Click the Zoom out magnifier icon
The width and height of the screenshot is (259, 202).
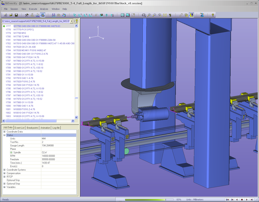(155, 15)
